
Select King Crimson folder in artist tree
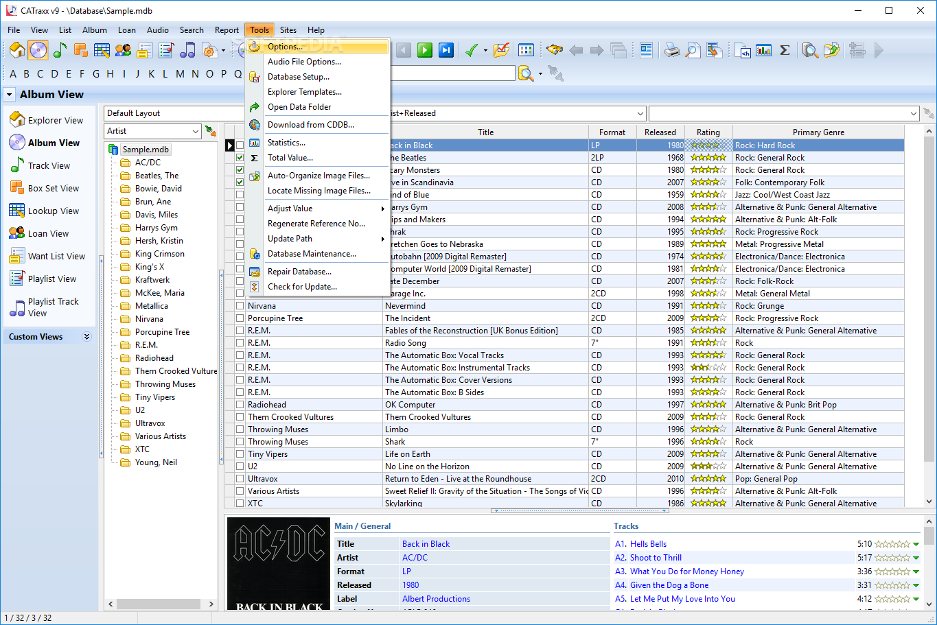tap(159, 254)
